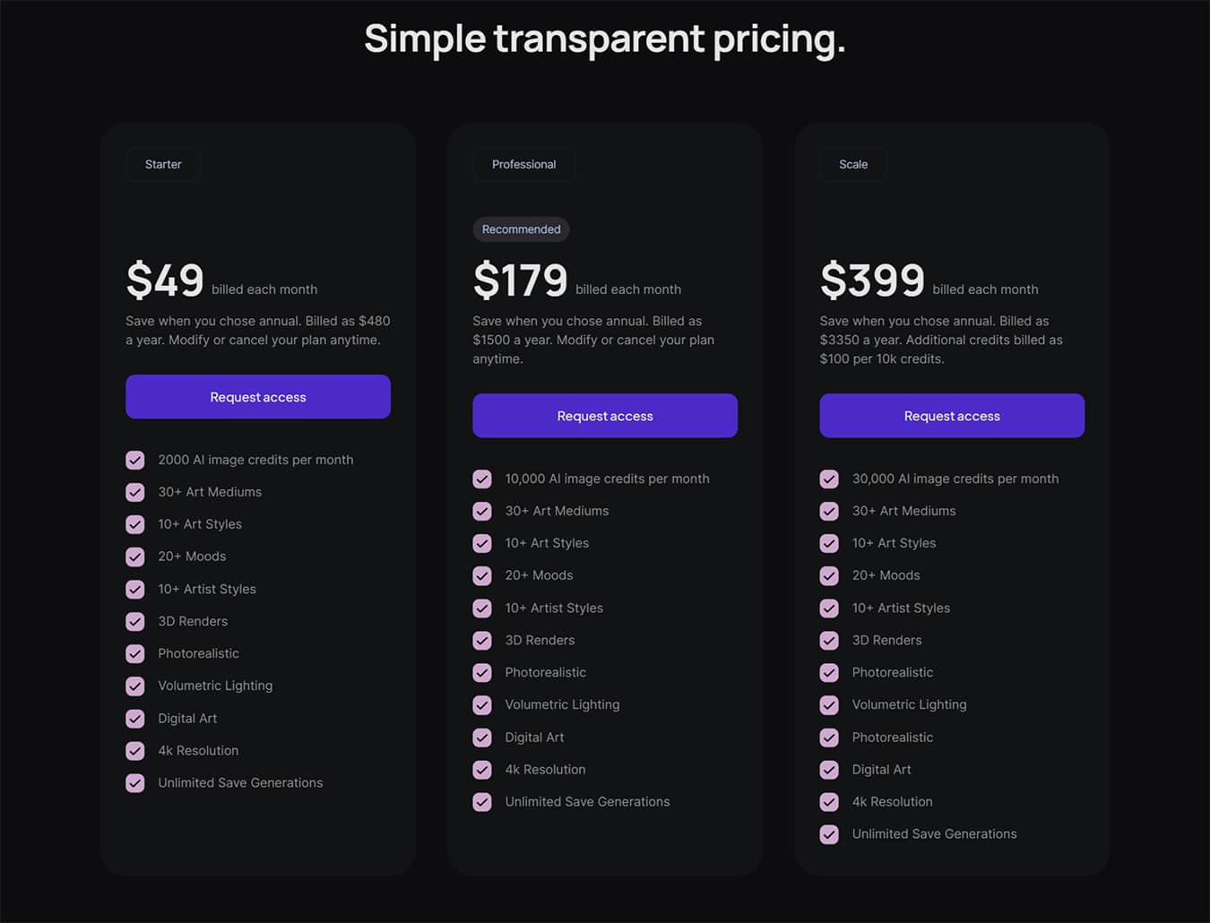Screen dimensions: 1210x923
Task: Click the $179 price in Professional plan
Action: [521, 280]
